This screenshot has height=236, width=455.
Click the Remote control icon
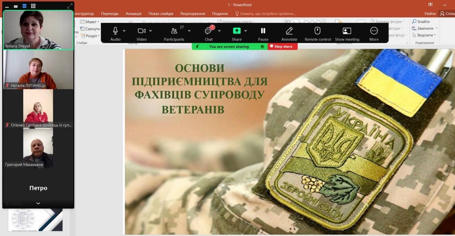[x=318, y=31]
